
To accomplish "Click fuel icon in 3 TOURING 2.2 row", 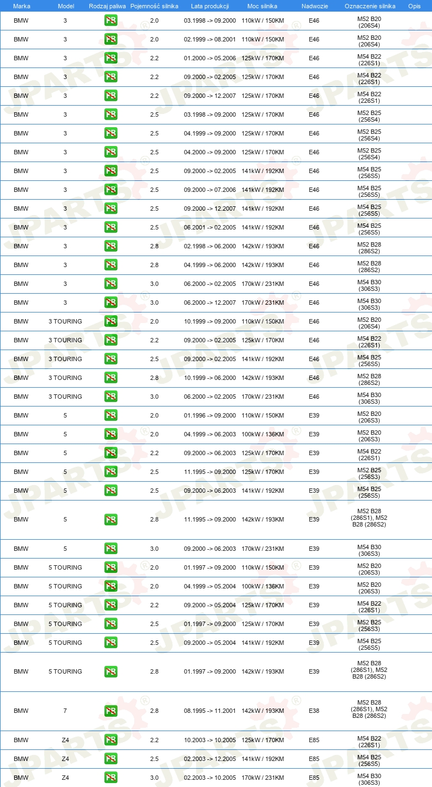I will 110,340.
